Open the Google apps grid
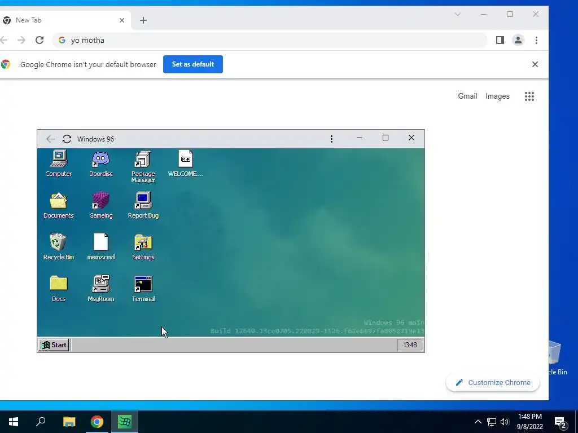The image size is (578, 433). (529, 96)
